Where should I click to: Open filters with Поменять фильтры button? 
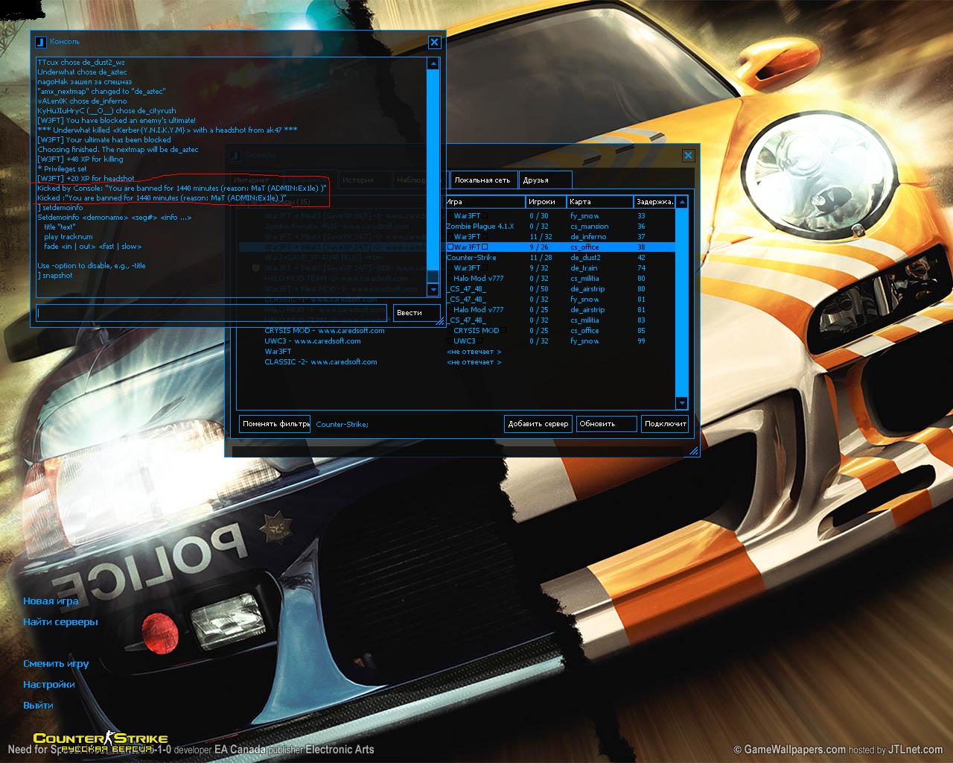click(275, 424)
